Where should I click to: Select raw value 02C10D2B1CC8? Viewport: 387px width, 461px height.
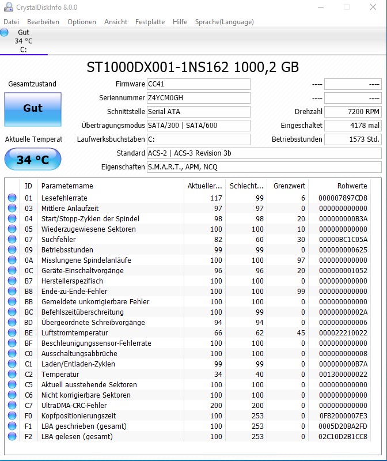[343, 436]
